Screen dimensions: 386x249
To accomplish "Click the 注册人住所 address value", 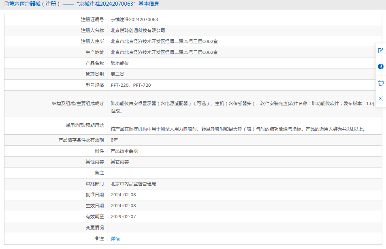I will click(164, 41).
